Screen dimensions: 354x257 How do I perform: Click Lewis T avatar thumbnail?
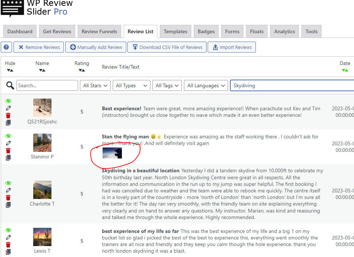pyautogui.click(x=42, y=237)
